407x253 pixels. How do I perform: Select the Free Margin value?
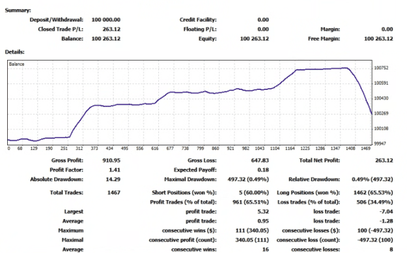click(x=378, y=38)
